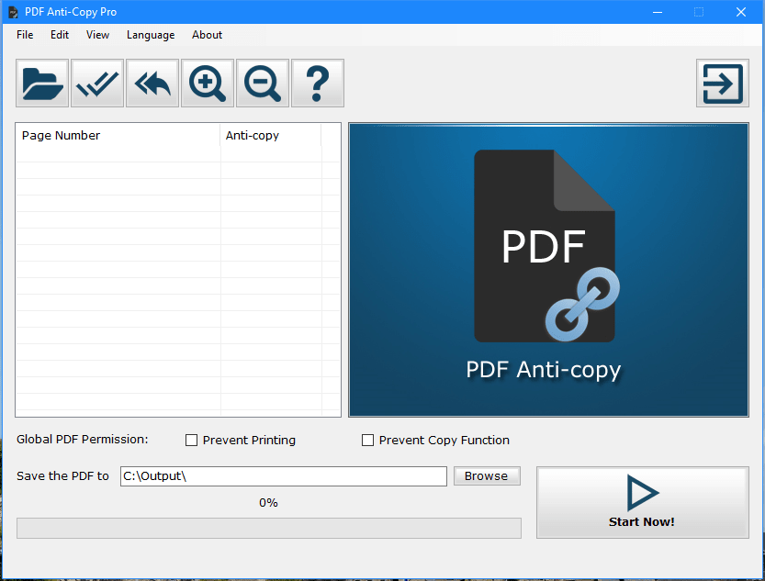
Task: Click the PDF Anti-copy preview image
Action: point(548,270)
